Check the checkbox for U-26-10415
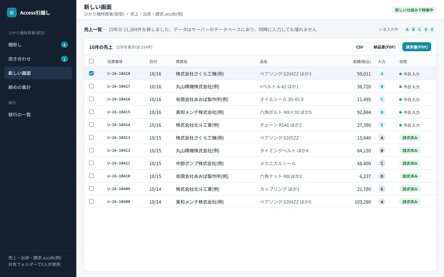The width and height of the screenshot is (444, 277). point(92,112)
